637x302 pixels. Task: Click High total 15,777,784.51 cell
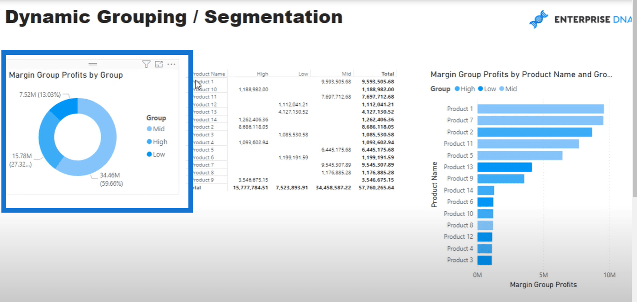250,188
